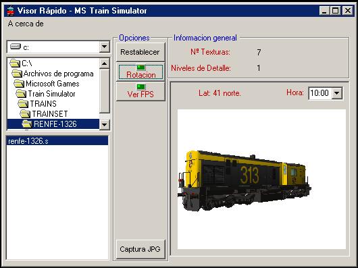Click the c: drive combo box
The image size is (358, 268).
[59, 47]
